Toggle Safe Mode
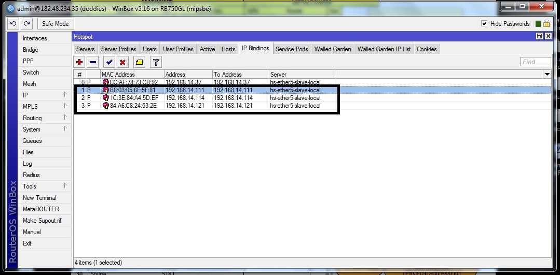The image size is (560, 275). click(56, 24)
